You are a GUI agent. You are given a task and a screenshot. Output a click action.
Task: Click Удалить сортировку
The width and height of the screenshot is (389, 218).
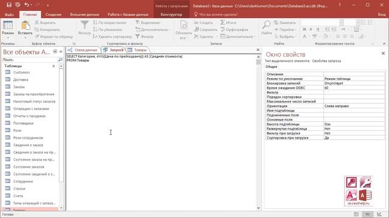tap(112, 36)
